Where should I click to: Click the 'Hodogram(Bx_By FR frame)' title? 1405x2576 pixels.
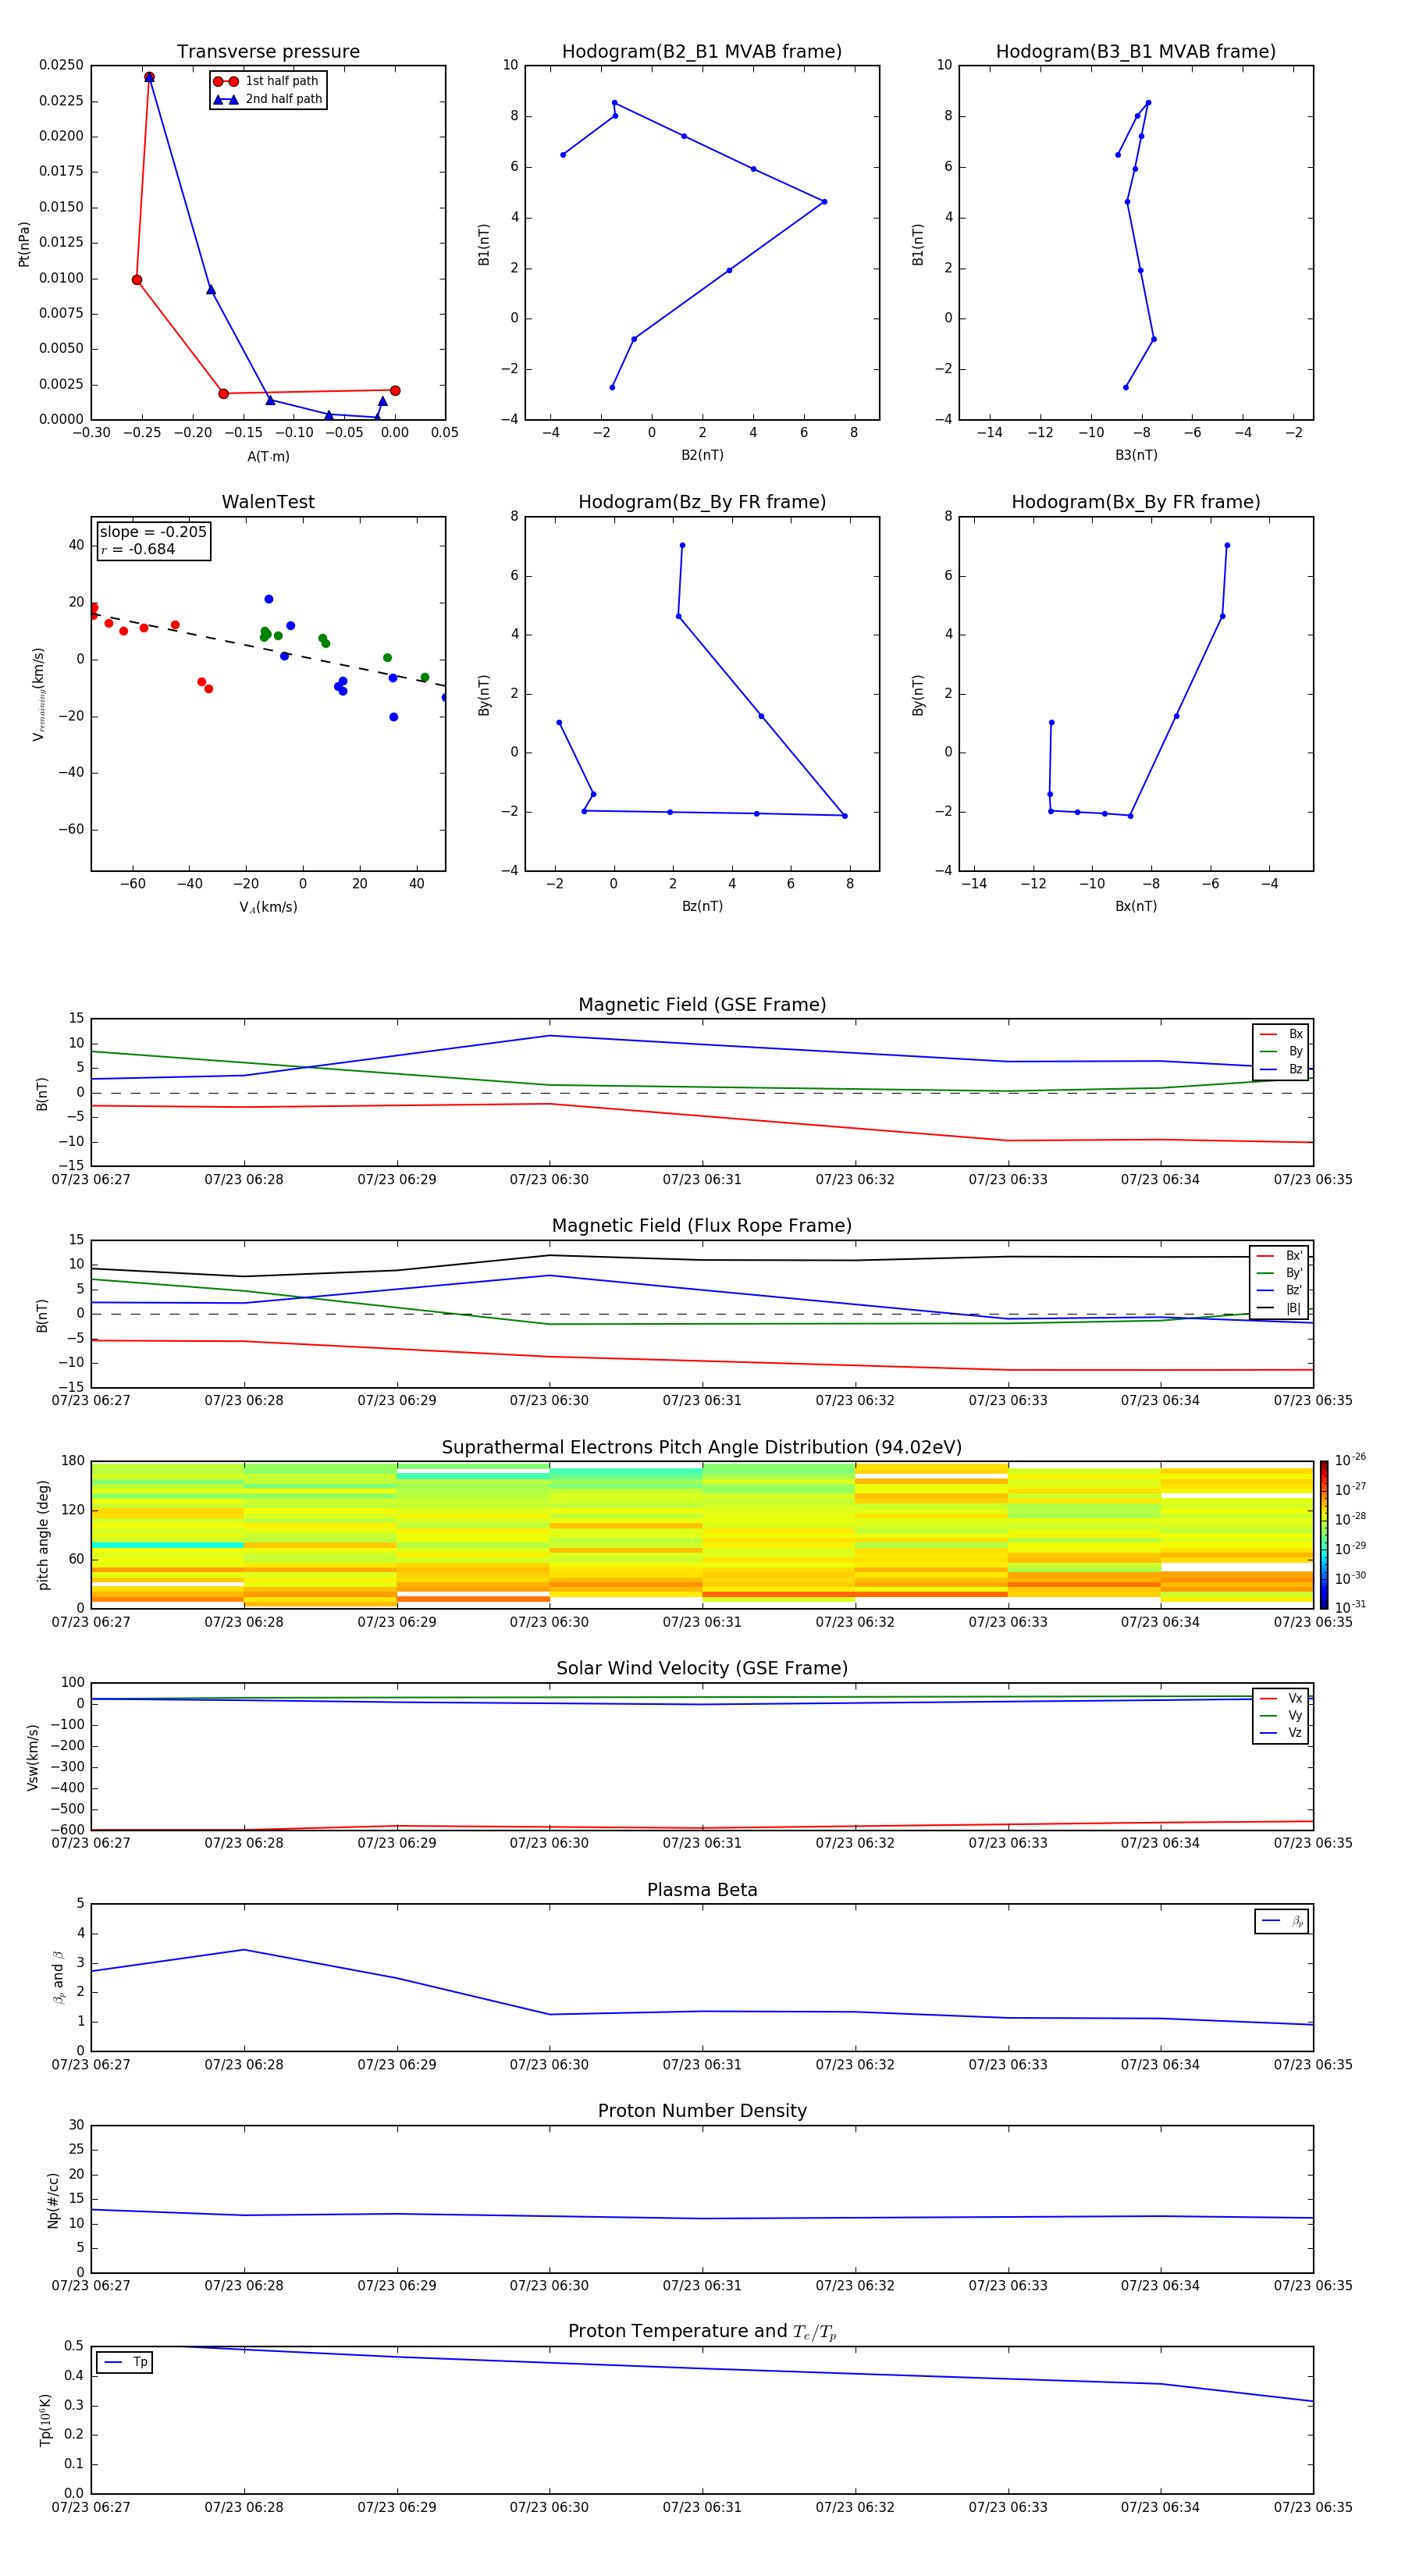(x=1135, y=502)
